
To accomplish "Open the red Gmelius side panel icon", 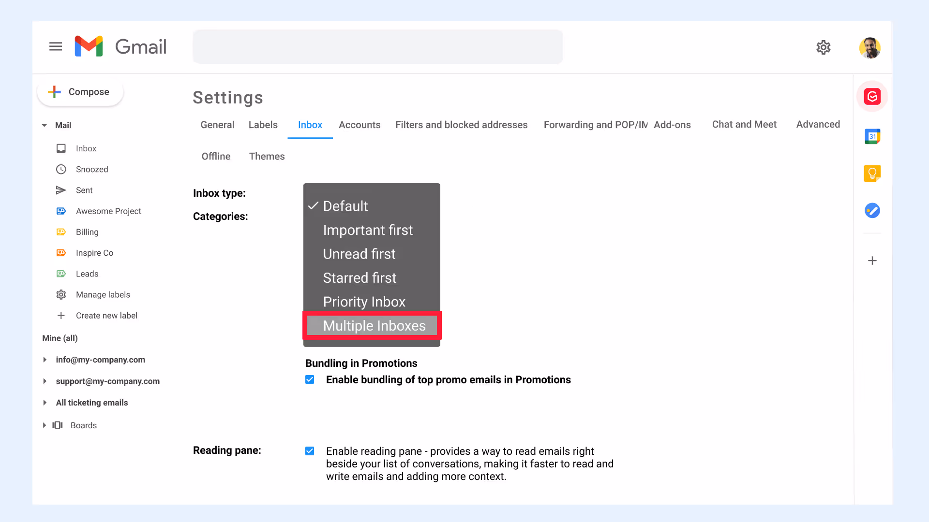I will (872, 97).
